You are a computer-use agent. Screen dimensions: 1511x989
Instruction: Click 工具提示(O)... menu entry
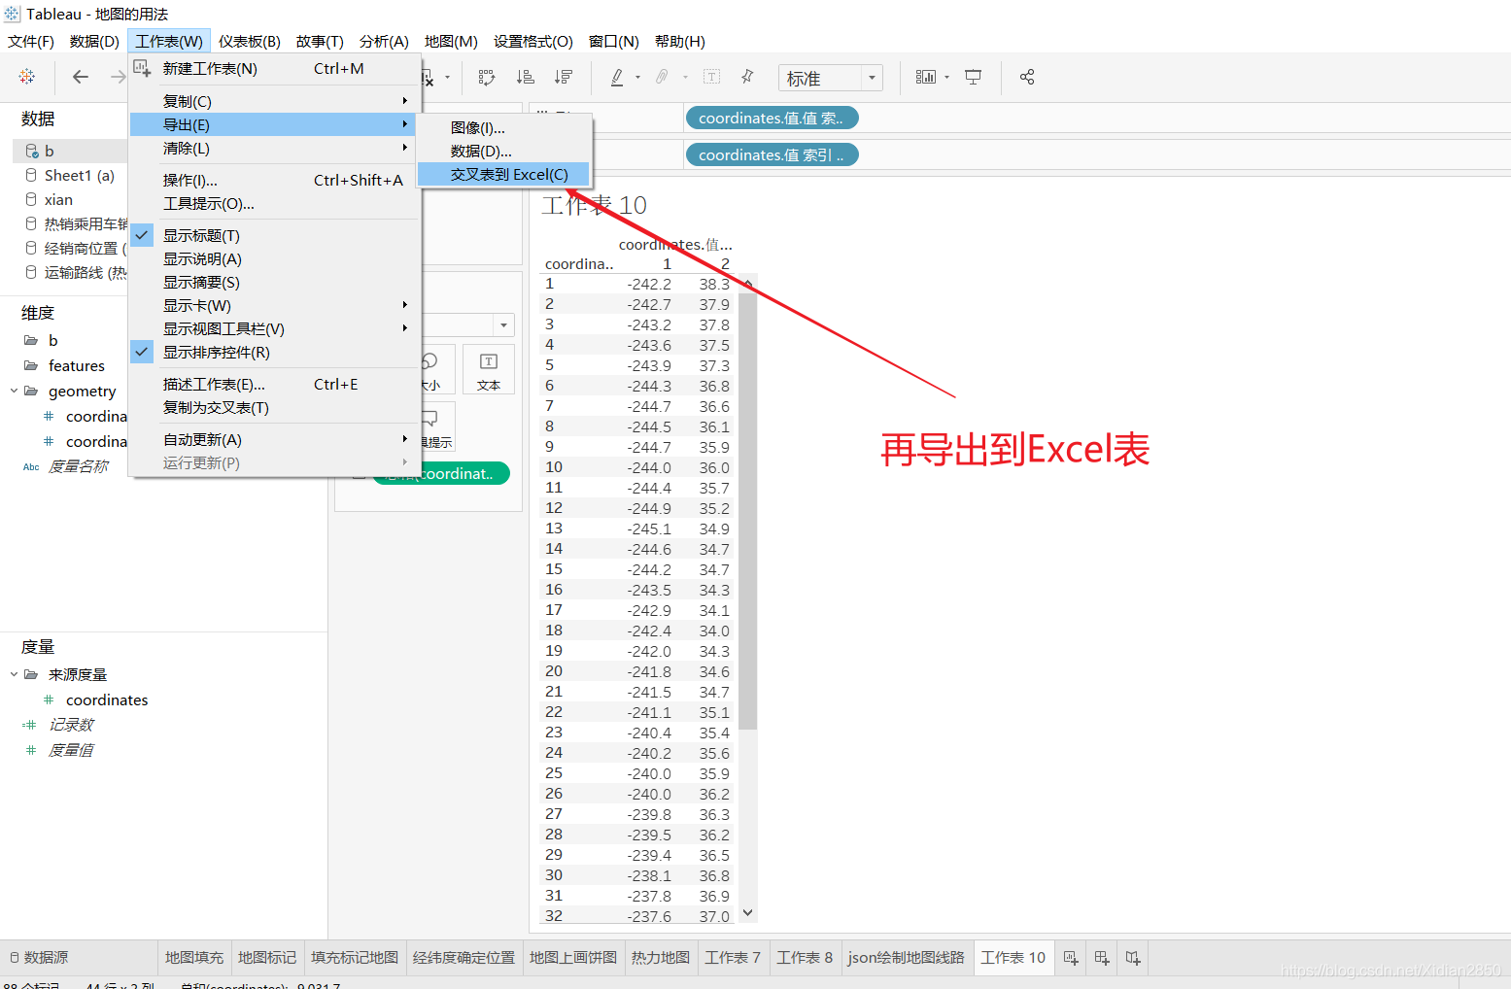[275, 203]
